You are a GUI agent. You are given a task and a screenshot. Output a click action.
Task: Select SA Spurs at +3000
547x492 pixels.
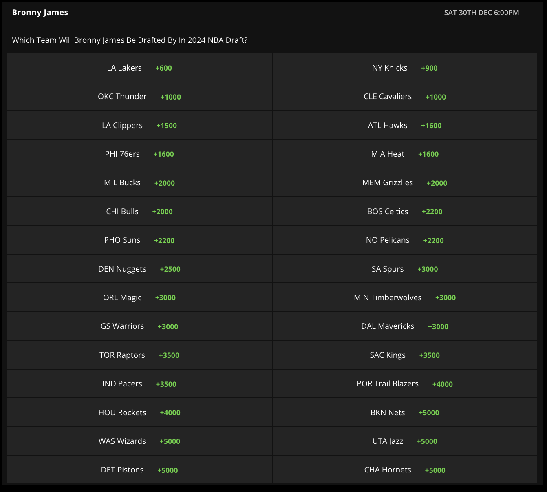[405, 269]
